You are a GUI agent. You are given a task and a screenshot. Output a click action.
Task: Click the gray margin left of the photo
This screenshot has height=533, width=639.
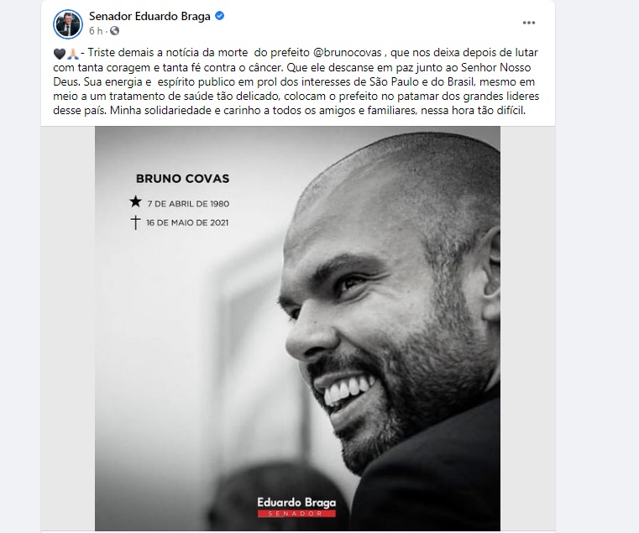pyautogui.click(x=68, y=328)
